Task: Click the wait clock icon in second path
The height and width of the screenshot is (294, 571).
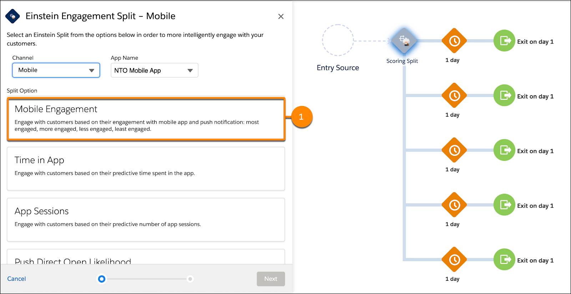Action: click(x=454, y=96)
